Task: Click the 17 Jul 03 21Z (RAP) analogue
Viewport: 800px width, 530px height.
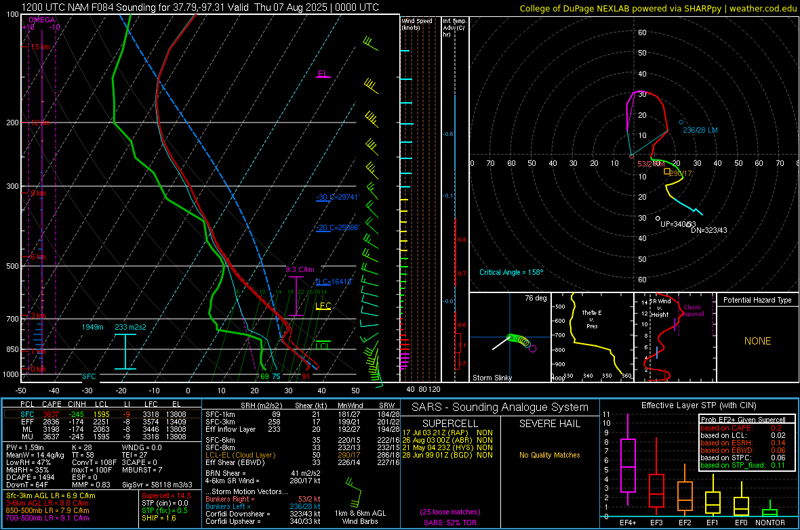Action: 447,433
